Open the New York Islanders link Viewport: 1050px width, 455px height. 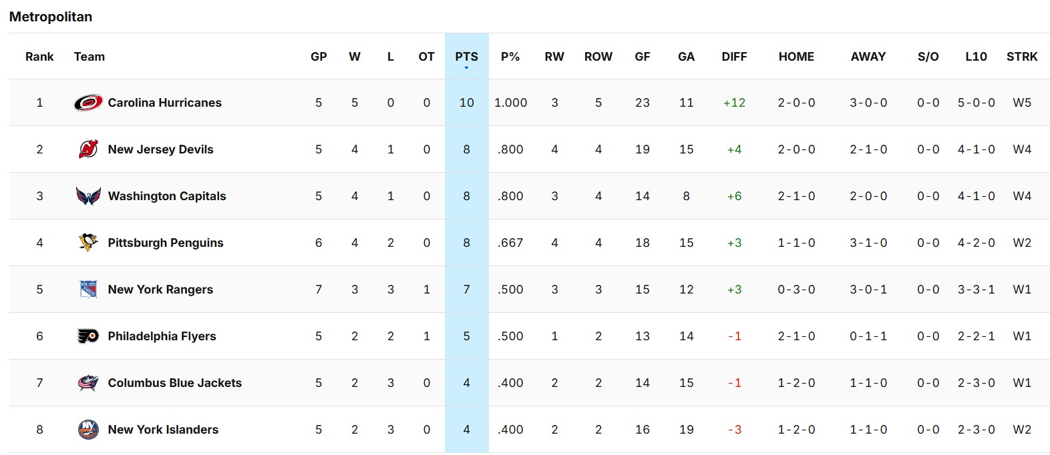(x=163, y=430)
